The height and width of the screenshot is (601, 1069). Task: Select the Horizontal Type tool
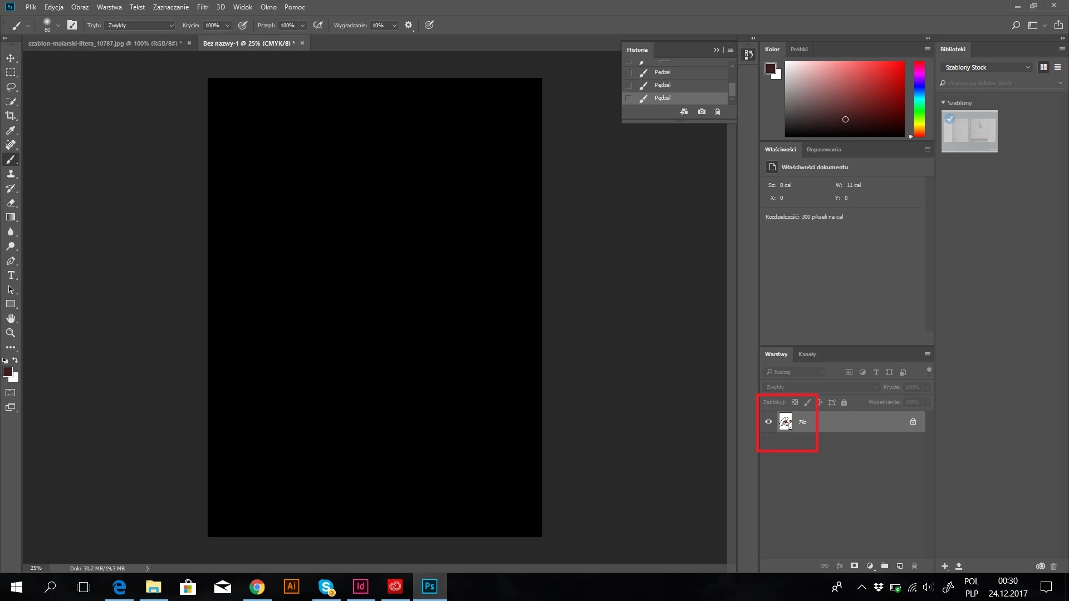(x=11, y=275)
